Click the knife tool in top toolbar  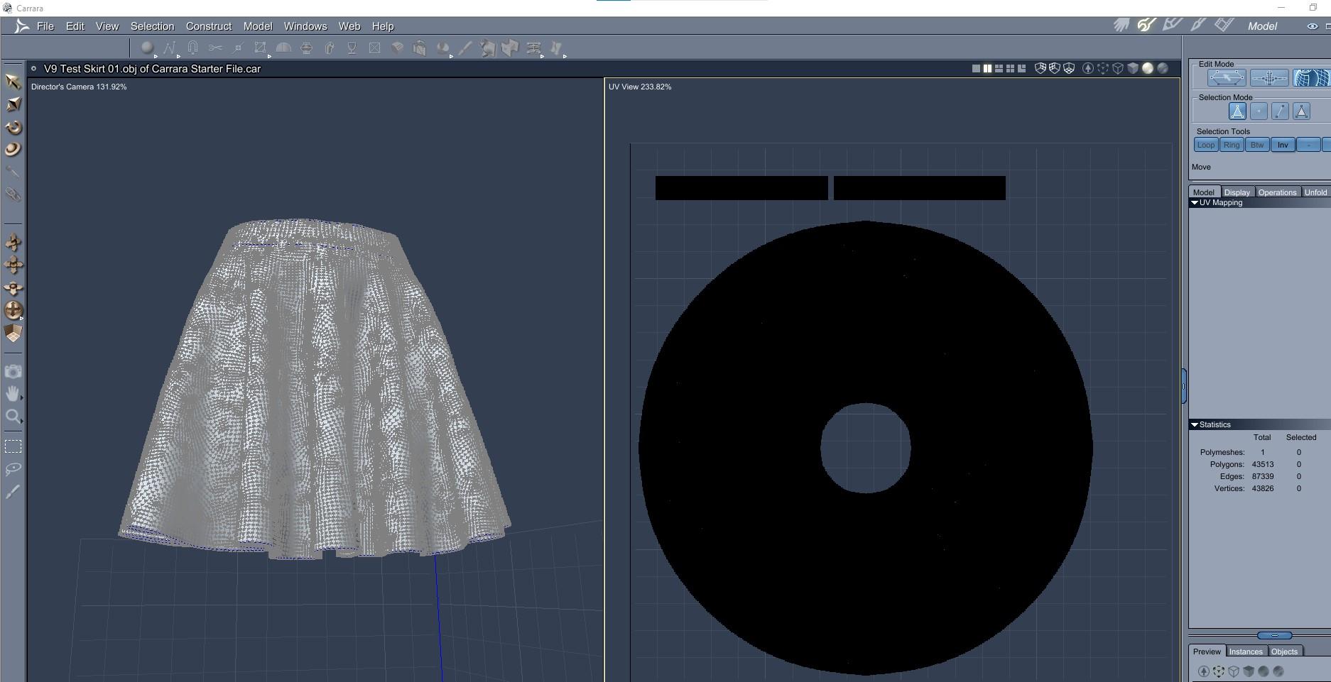click(x=465, y=48)
